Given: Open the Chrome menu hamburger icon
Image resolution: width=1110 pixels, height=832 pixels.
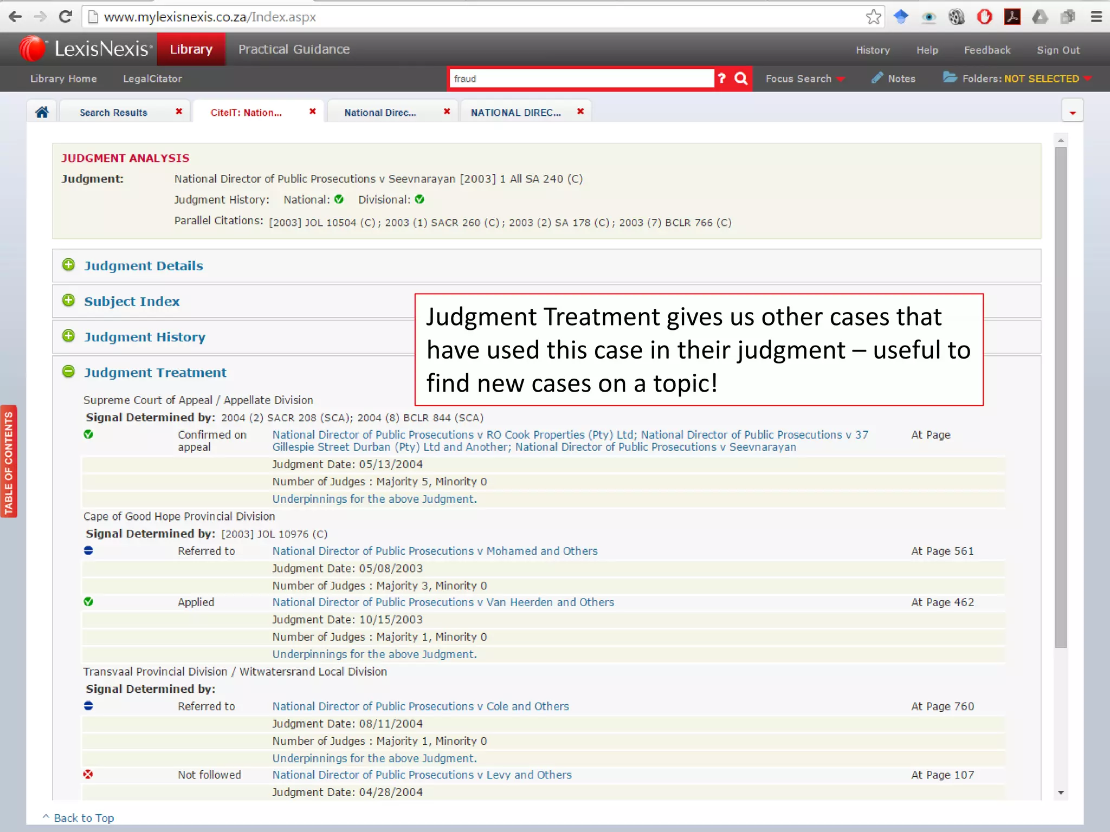Looking at the screenshot, I should click(x=1096, y=17).
